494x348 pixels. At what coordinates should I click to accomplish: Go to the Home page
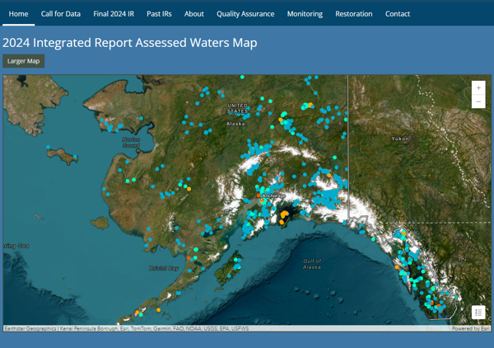click(x=18, y=14)
